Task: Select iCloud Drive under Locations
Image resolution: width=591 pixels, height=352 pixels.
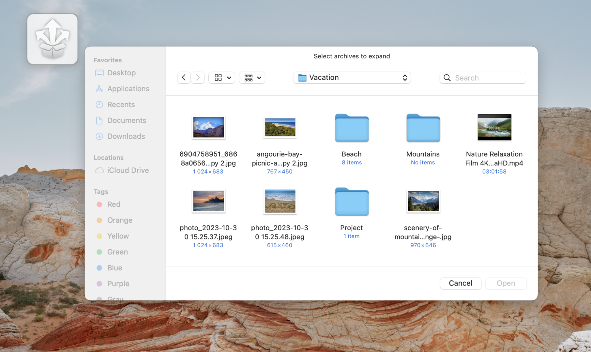Action: 128,170
